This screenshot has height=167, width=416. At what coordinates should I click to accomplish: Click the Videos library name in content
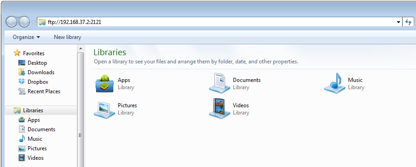(x=241, y=105)
